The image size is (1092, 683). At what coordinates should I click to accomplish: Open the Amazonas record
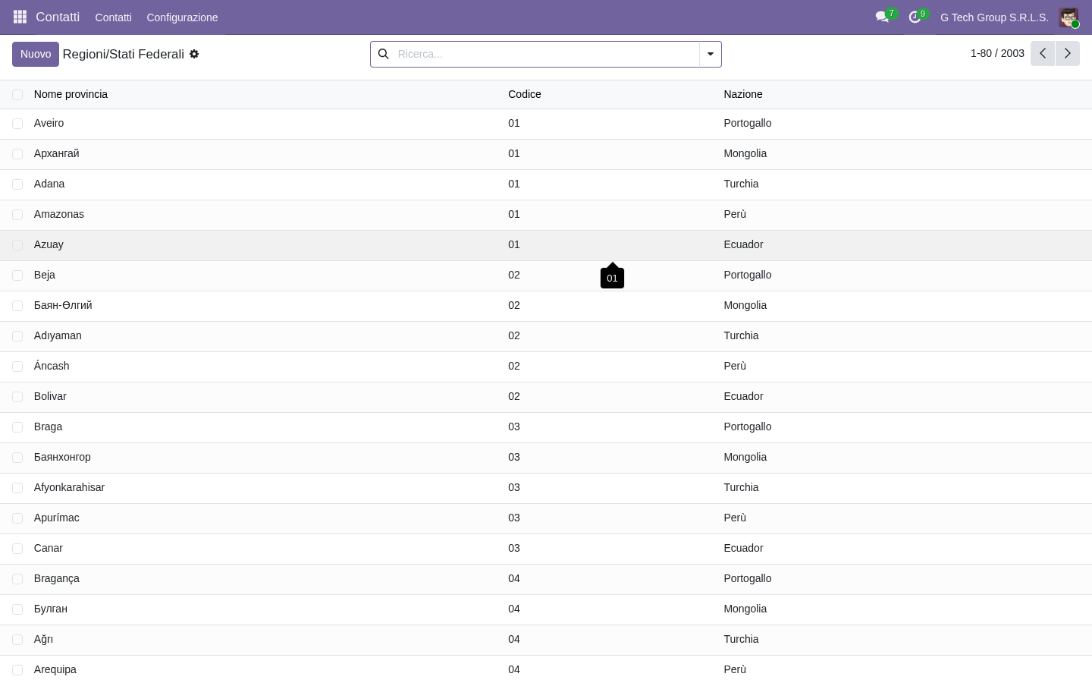[x=59, y=214]
